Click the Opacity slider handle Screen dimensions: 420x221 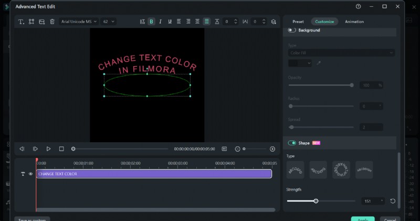tap(352, 85)
